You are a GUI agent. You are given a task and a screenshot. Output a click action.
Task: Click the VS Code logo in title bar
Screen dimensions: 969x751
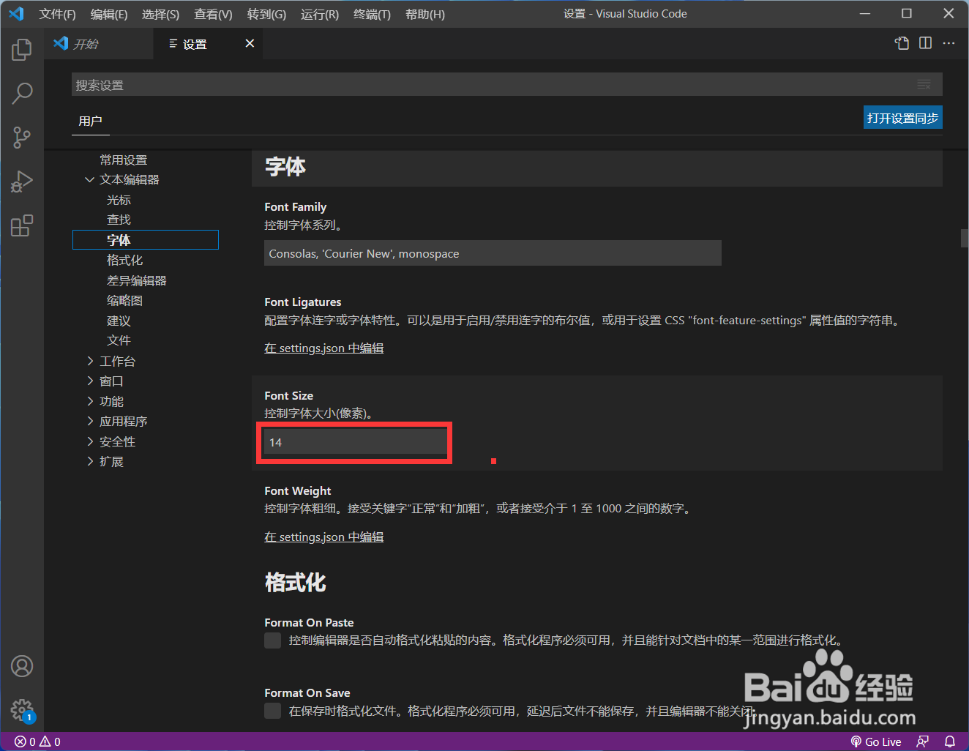tap(16, 14)
